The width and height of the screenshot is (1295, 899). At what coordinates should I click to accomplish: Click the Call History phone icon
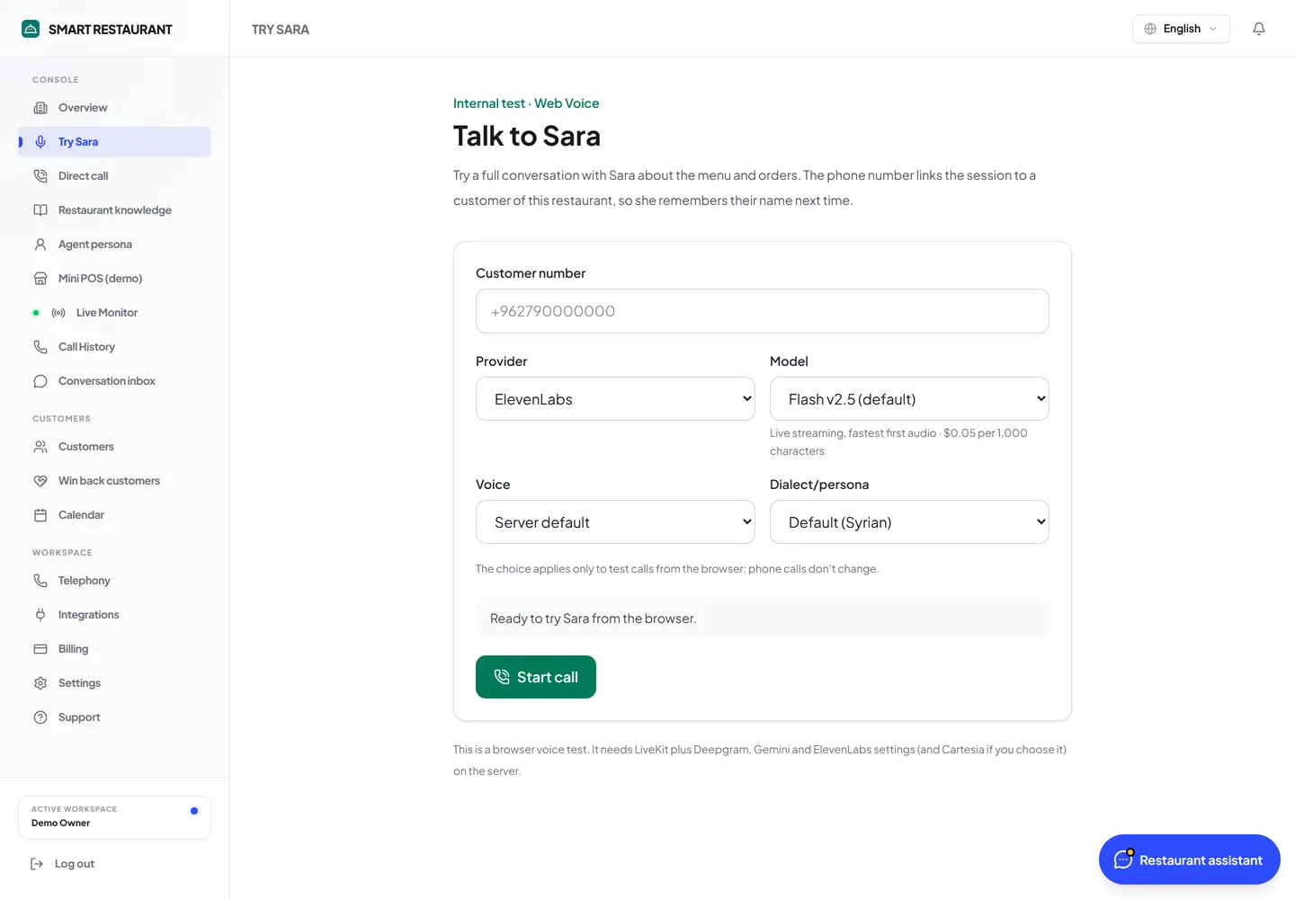pyautogui.click(x=40, y=347)
